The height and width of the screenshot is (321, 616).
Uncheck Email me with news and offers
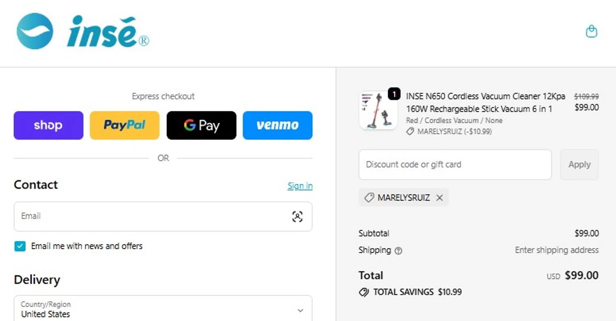click(20, 246)
